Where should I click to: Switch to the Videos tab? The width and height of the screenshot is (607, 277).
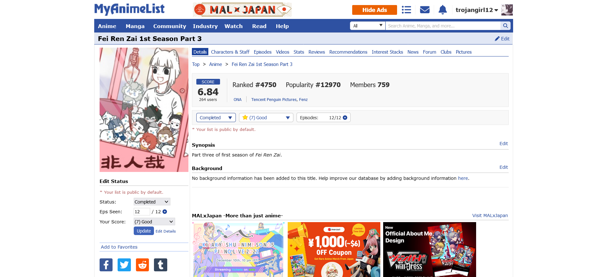click(283, 52)
